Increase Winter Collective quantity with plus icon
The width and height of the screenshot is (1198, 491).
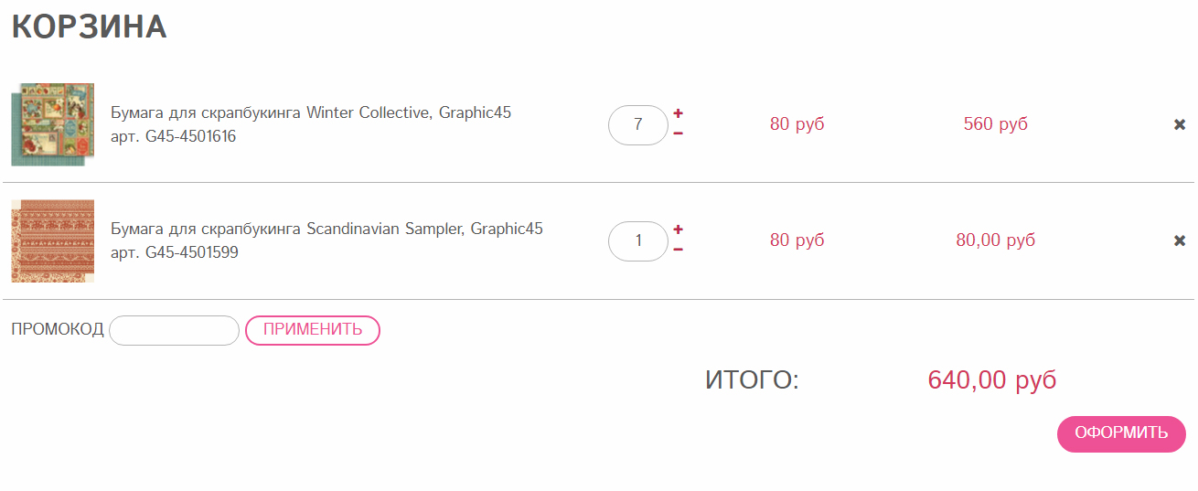(x=679, y=113)
